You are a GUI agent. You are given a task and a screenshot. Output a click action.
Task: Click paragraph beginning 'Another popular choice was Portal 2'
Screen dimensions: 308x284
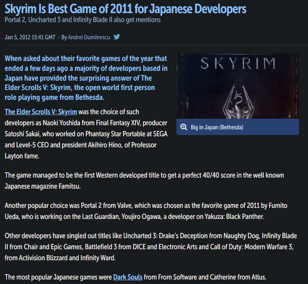tap(146, 211)
